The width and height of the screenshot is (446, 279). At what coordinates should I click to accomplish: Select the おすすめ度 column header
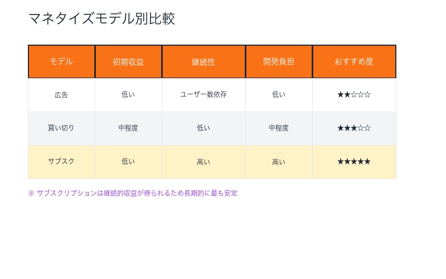(x=354, y=61)
